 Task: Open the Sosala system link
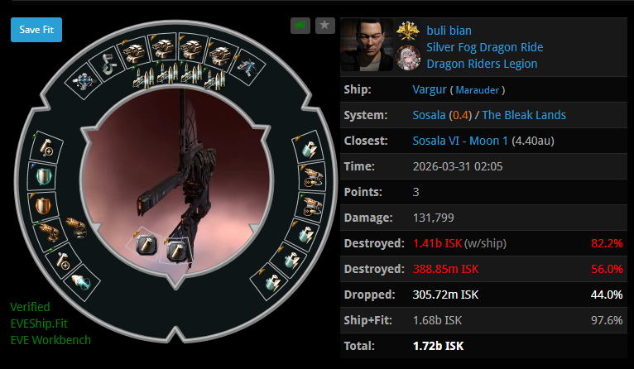point(429,115)
